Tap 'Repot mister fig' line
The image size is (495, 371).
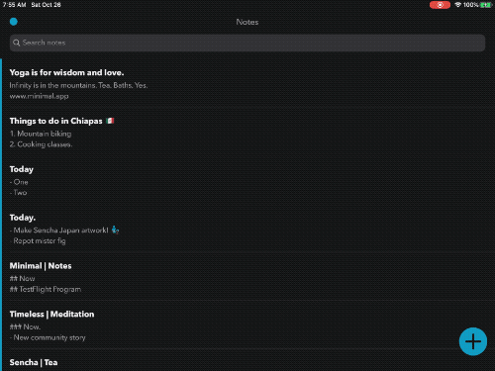point(39,241)
